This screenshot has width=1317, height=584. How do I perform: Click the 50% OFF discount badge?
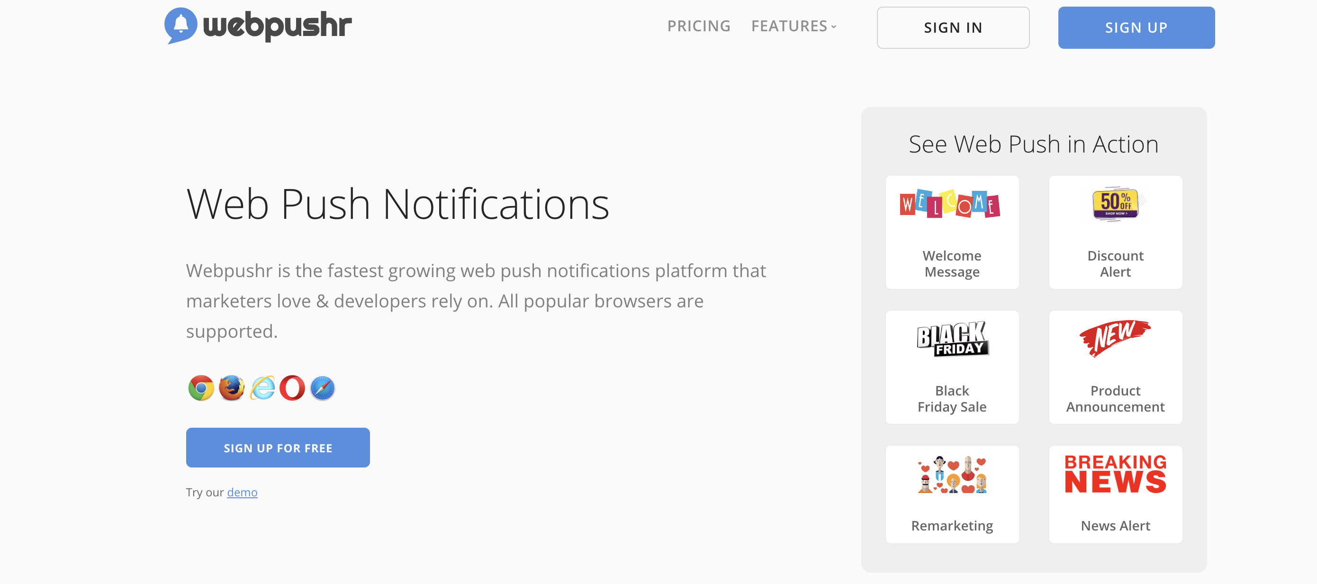[x=1116, y=204]
